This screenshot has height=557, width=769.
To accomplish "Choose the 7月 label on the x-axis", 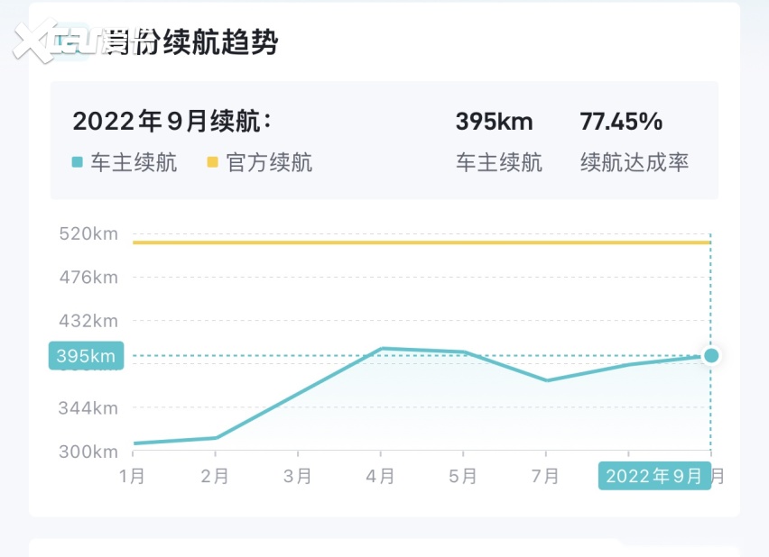I will pos(545,477).
